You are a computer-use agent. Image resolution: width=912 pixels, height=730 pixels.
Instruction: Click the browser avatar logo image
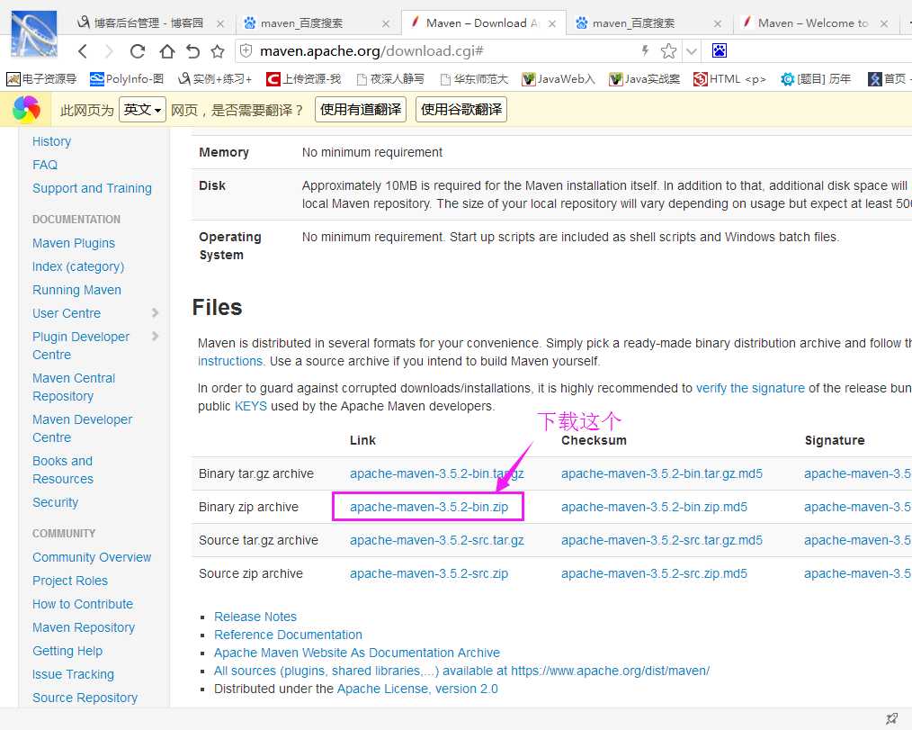34,34
